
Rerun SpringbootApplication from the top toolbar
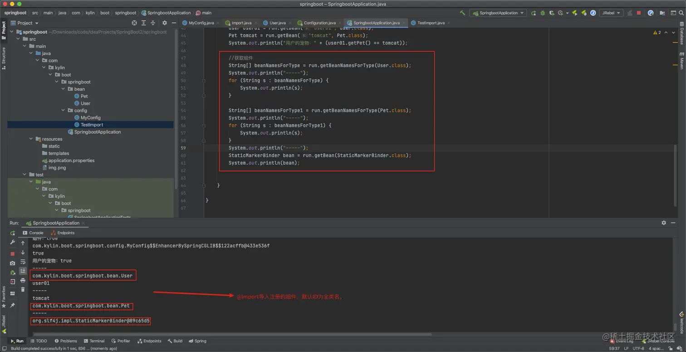click(534, 13)
